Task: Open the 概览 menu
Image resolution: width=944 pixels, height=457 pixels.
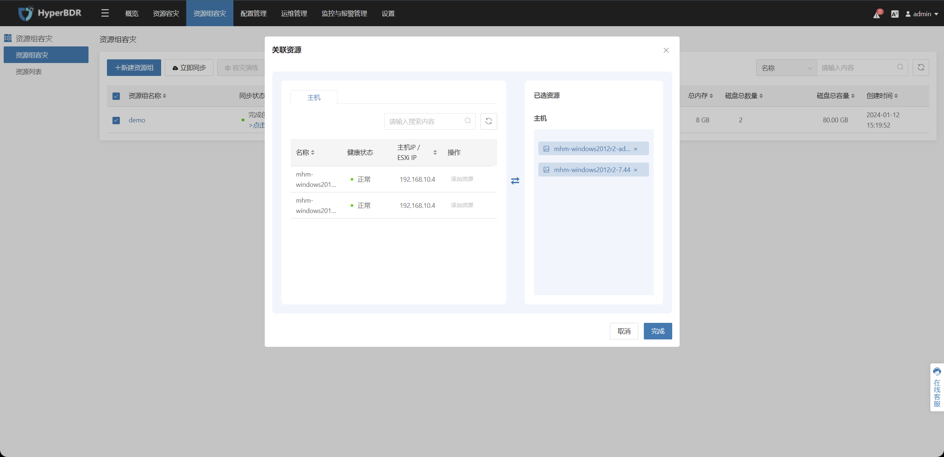Action: [132, 13]
